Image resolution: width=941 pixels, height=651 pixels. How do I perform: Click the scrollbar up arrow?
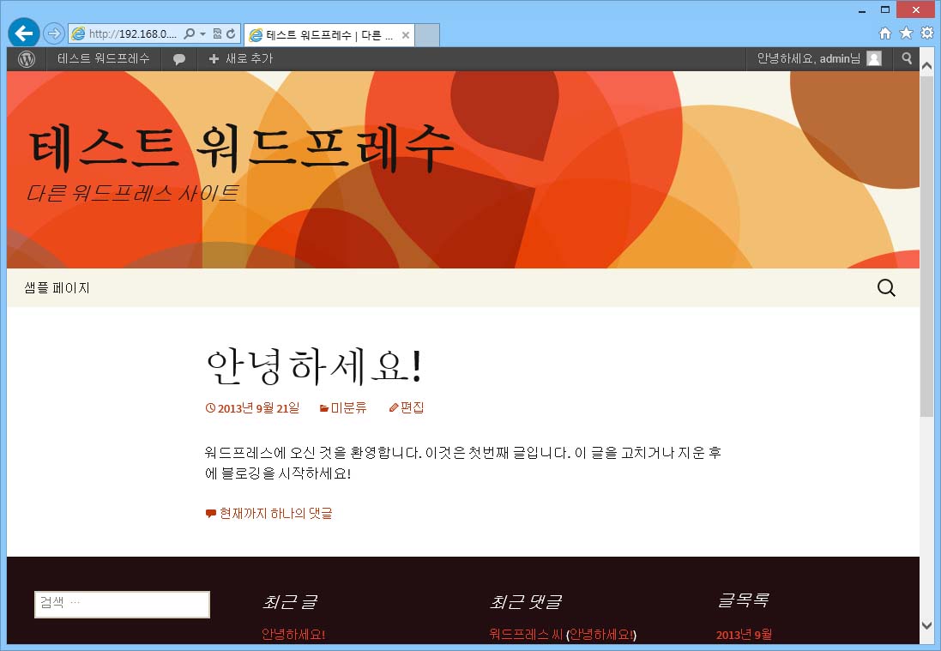pyautogui.click(x=926, y=65)
